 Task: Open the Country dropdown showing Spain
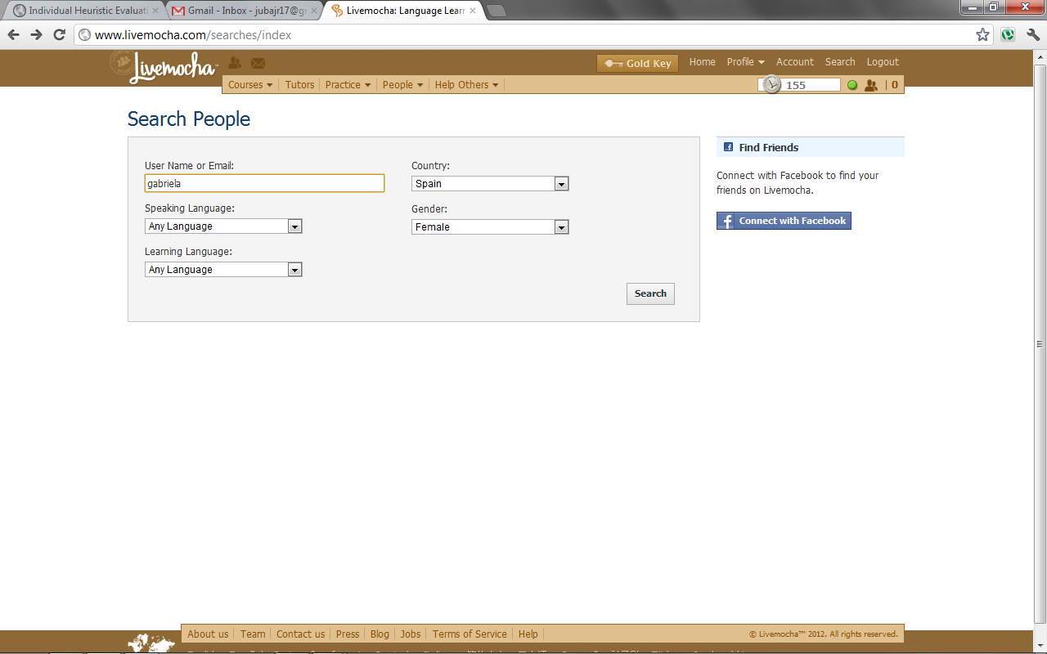tap(490, 184)
